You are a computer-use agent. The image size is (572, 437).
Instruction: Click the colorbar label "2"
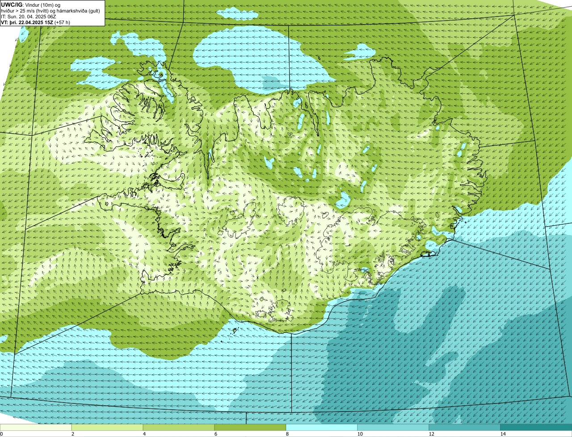72,434
